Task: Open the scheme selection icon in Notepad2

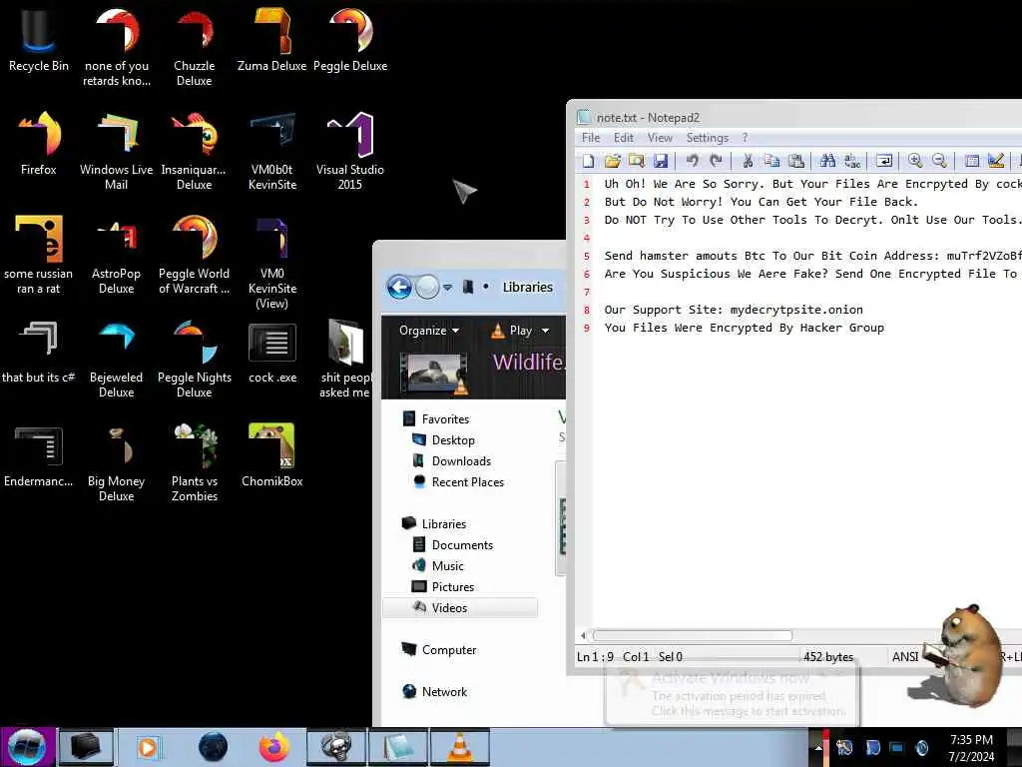Action: pyautogui.click(x=971, y=161)
